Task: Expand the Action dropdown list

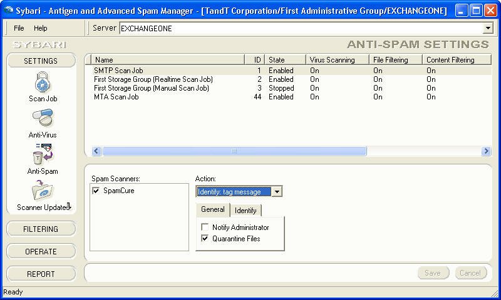Action: (x=277, y=191)
